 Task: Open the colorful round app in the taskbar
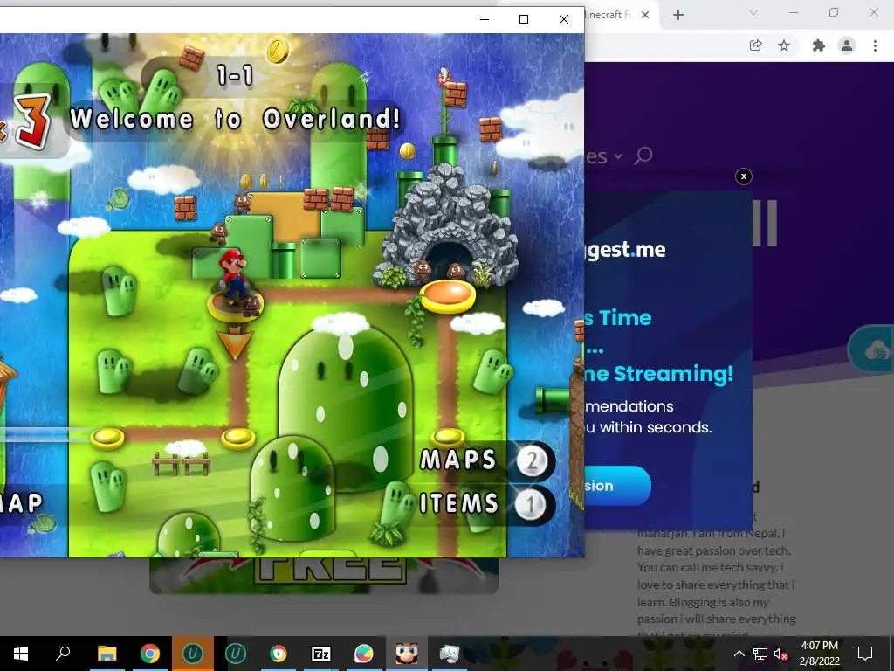364,654
